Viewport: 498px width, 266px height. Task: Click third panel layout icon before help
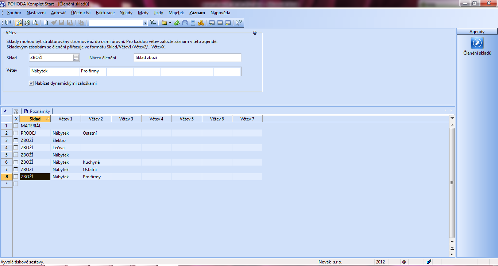click(x=228, y=23)
